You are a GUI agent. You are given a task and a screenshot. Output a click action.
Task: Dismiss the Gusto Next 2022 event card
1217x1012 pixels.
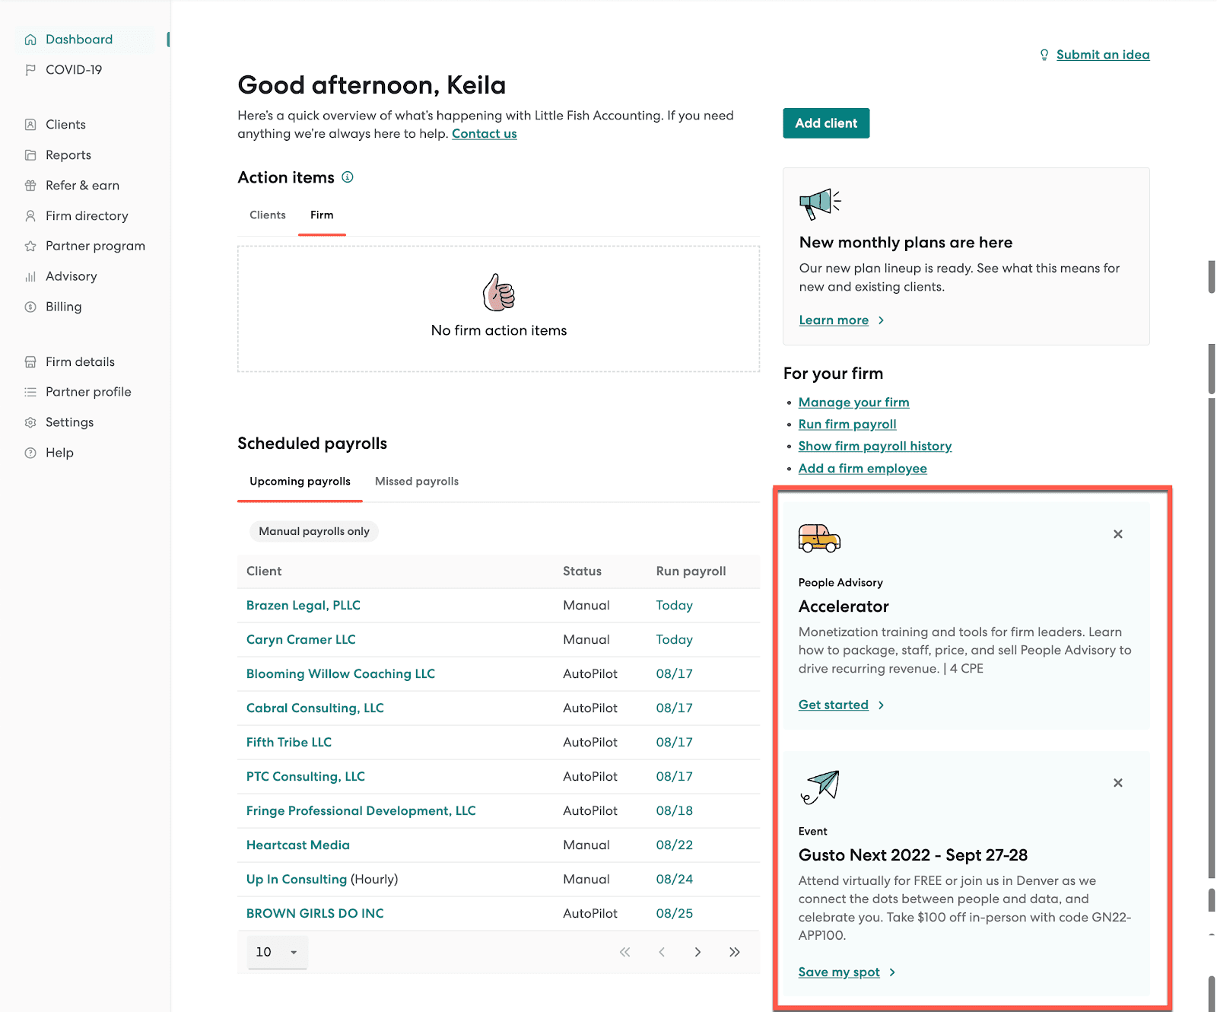tap(1118, 783)
